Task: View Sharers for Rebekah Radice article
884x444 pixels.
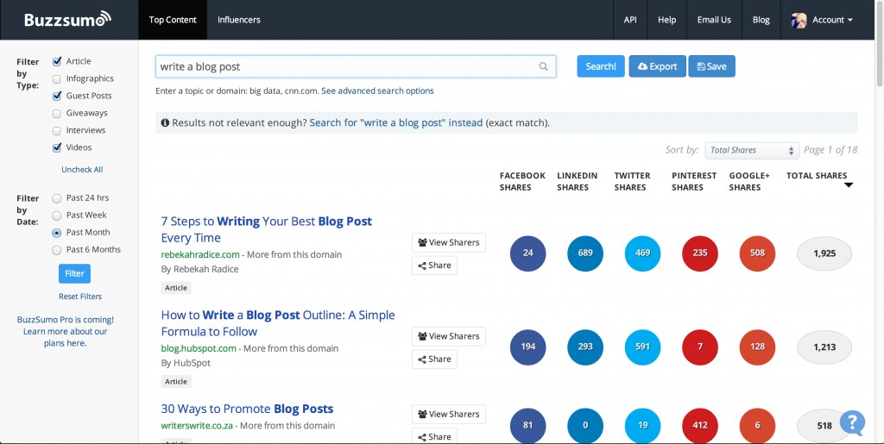Action: pos(449,242)
